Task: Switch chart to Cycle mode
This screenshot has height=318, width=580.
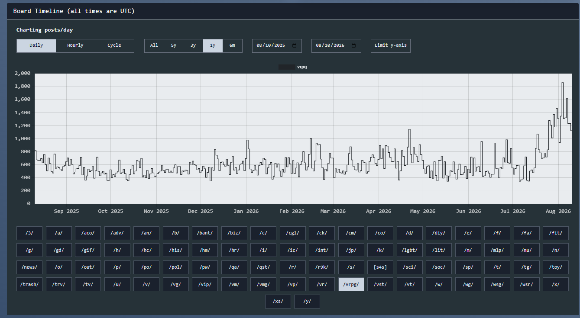Action: [x=114, y=45]
